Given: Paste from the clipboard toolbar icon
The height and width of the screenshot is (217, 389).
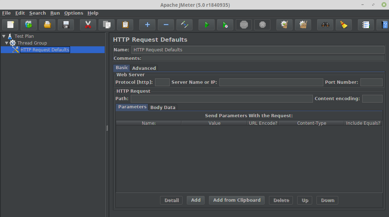Looking at the screenshot, I should click(125, 25).
